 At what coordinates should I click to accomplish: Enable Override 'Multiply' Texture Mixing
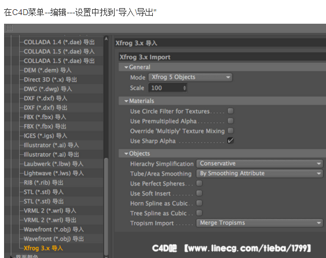(230, 131)
